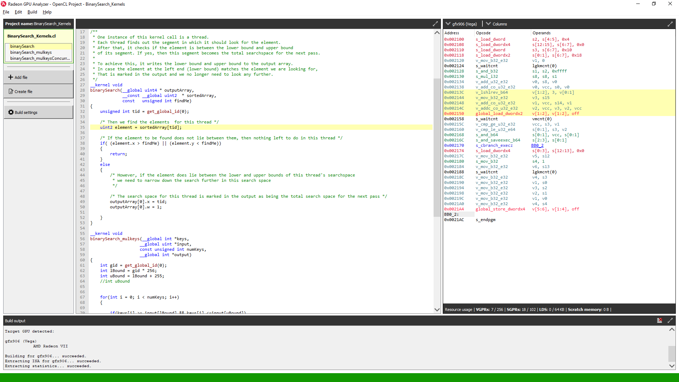This screenshot has width=679, height=382.
Task: Select the binarySearch_mulkeys kernel
Action: click(31, 52)
